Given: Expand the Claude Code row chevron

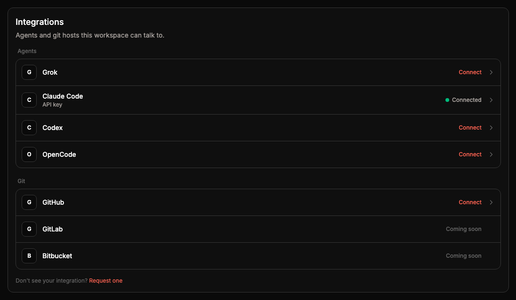Looking at the screenshot, I should coord(491,100).
